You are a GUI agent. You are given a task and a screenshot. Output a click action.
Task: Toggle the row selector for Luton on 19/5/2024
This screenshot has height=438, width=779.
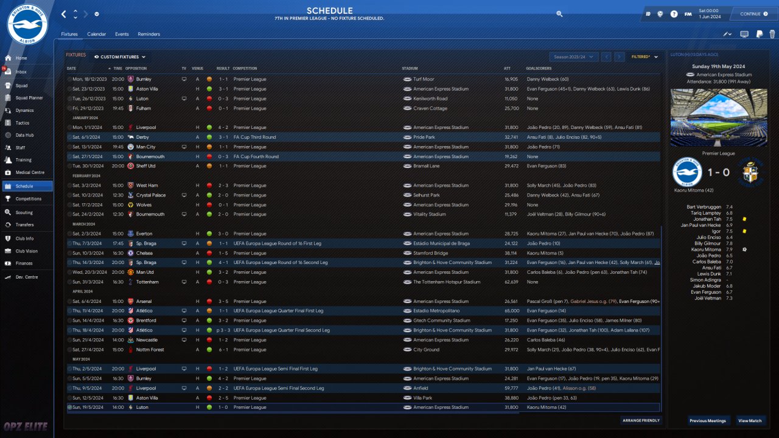(x=69, y=408)
